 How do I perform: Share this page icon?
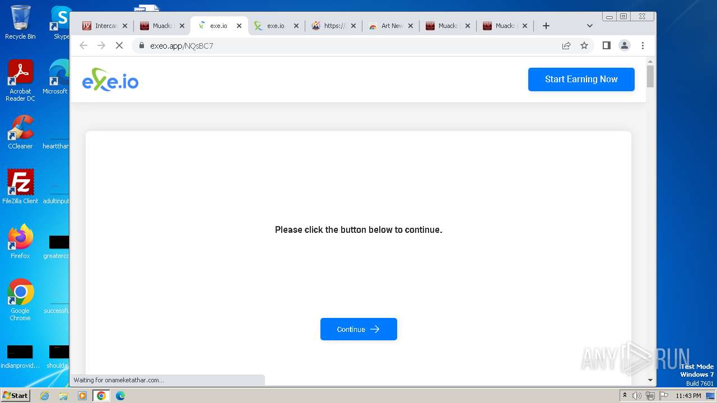(566, 46)
